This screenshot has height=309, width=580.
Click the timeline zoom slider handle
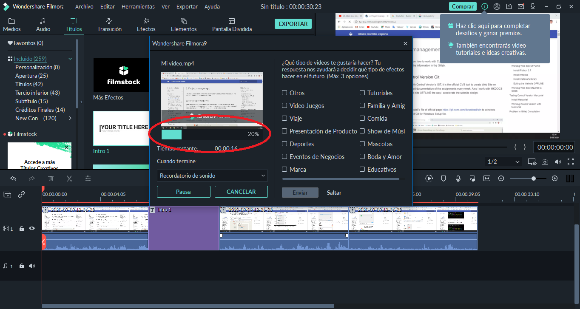tap(533, 179)
